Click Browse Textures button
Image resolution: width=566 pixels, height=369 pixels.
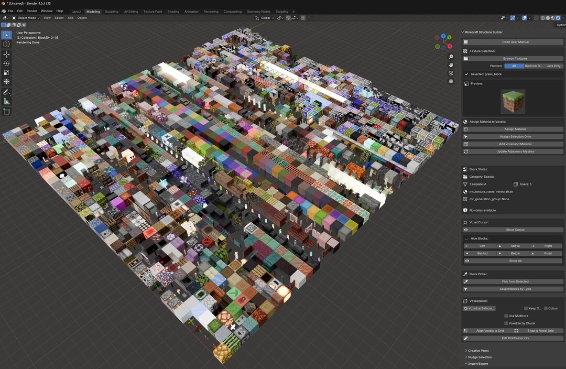tap(513, 59)
